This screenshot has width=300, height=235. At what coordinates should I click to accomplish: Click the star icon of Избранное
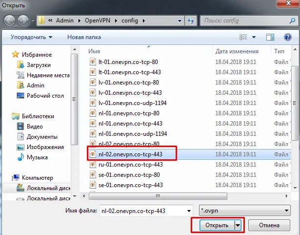pos(15,54)
